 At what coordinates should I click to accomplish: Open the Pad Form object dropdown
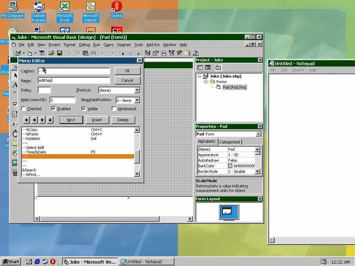(x=258, y=134)
